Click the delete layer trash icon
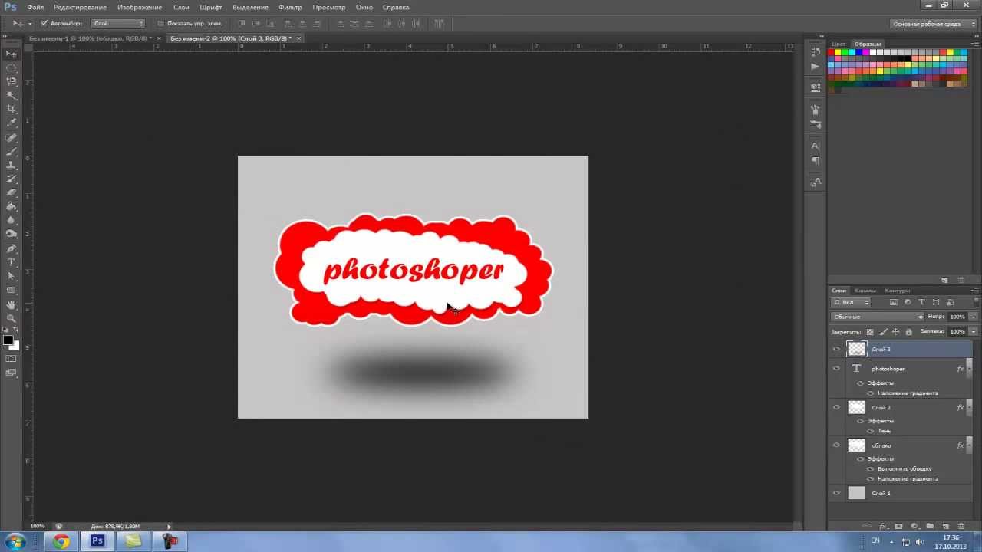This screenshot has height=552, width=982. [961, 527]
